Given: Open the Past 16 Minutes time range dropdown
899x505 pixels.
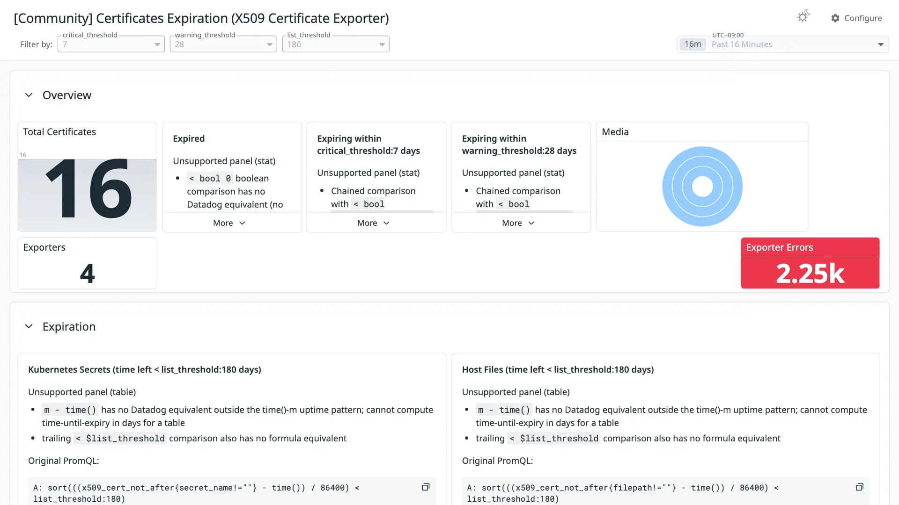Looking at the screenshot, I should pyautogui.click(x=783, y=44).
